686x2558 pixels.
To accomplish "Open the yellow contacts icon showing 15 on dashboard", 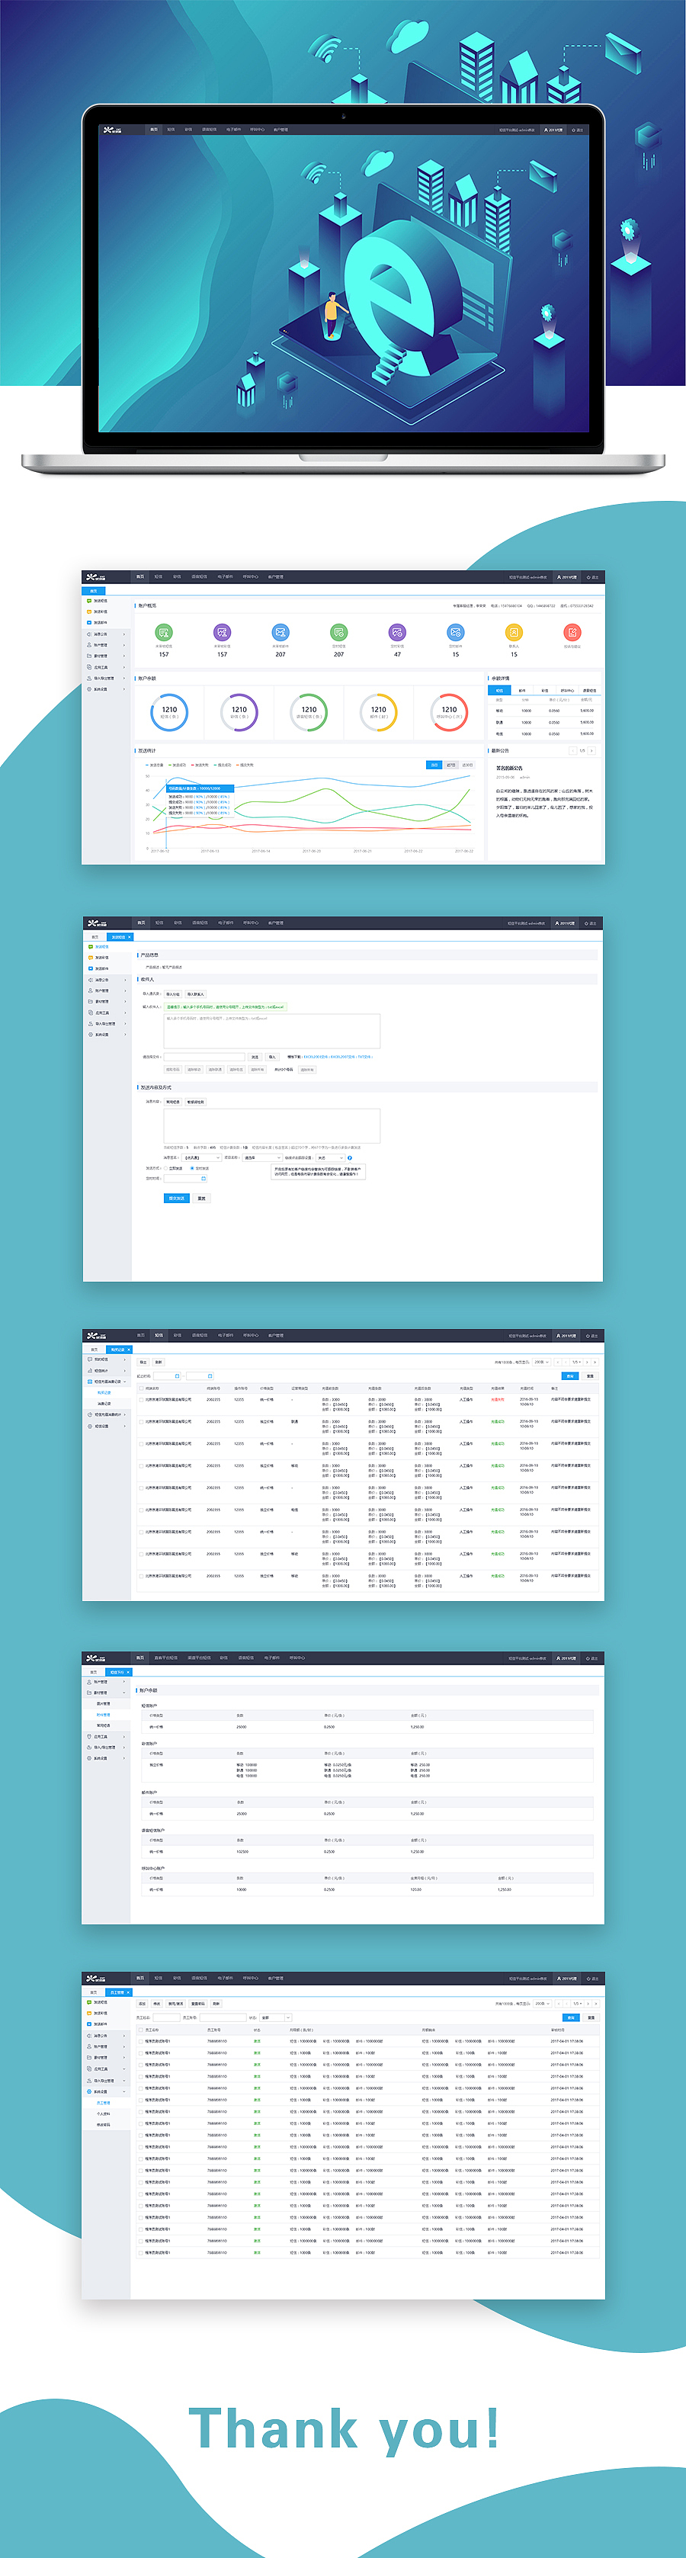I will pyautogui.click(x=514, y=633).
